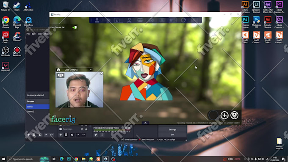The height and width of the screenshot is (162, 288).
Task: Open Adobe Character Animator desktop icon
Action: tap(279, 22)
